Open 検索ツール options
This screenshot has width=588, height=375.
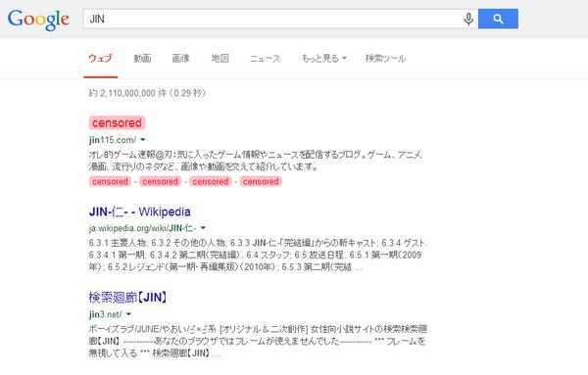pos(385,59)
